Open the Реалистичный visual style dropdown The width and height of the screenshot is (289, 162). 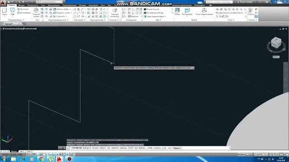[x=158, y=9]
